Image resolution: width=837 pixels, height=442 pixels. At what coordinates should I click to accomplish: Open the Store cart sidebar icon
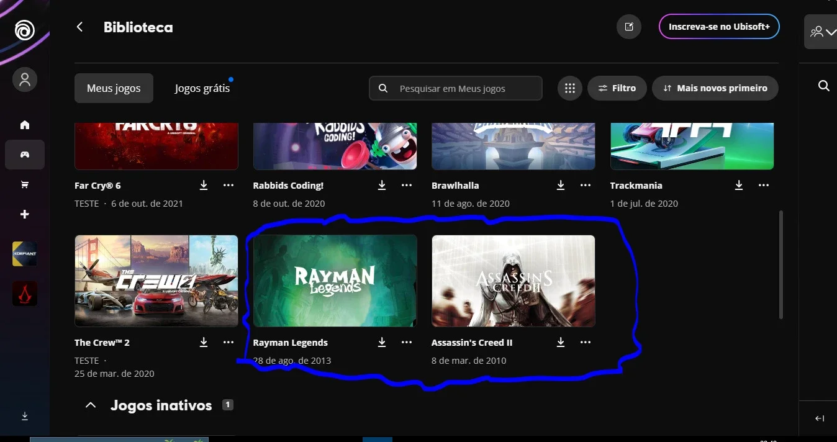[x=25, y=184]
